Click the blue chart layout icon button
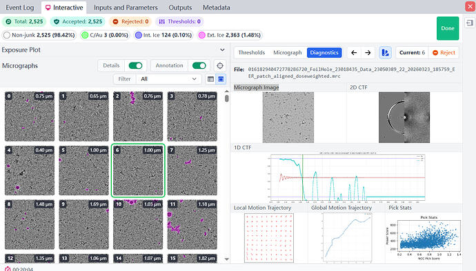Viewport: 476px width, 271px height. click(x=385, y=53)
